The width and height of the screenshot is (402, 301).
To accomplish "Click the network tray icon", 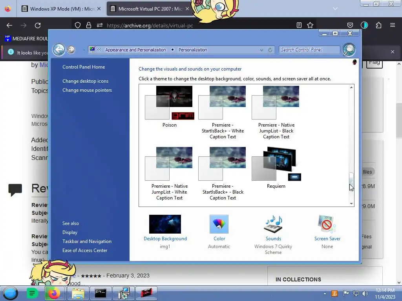I will tap(356, 294).
